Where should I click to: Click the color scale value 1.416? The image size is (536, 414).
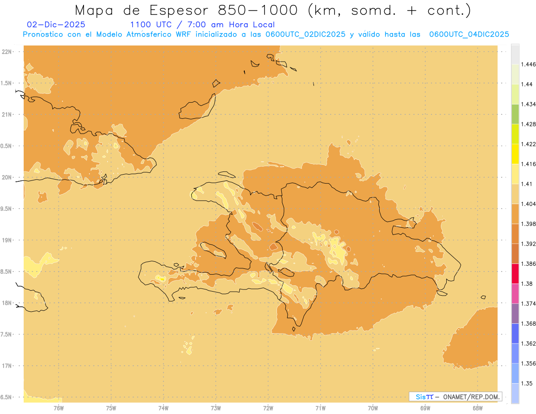[529, 164]
